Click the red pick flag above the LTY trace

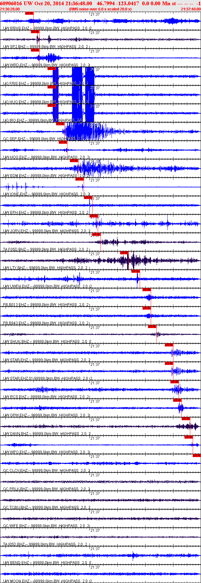[124, 253]
